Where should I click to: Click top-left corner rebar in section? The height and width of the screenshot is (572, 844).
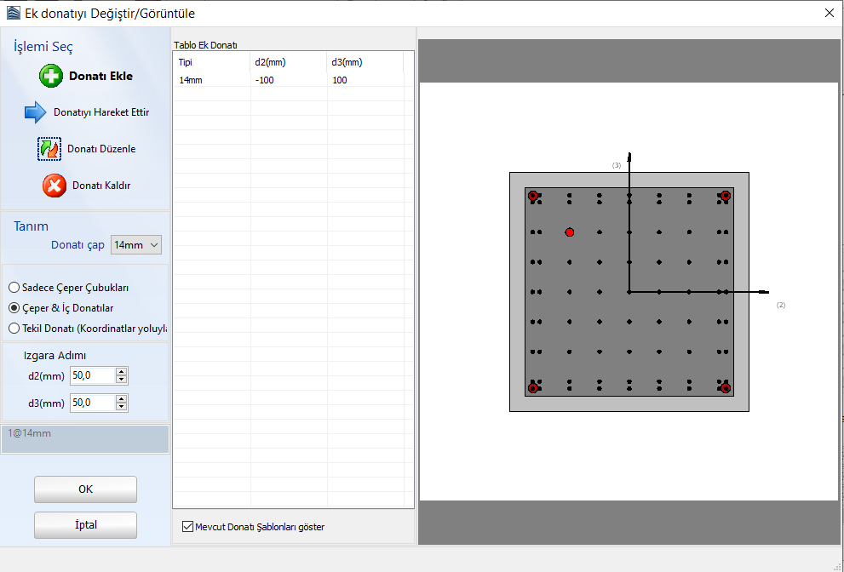click(x=533, y=196)
